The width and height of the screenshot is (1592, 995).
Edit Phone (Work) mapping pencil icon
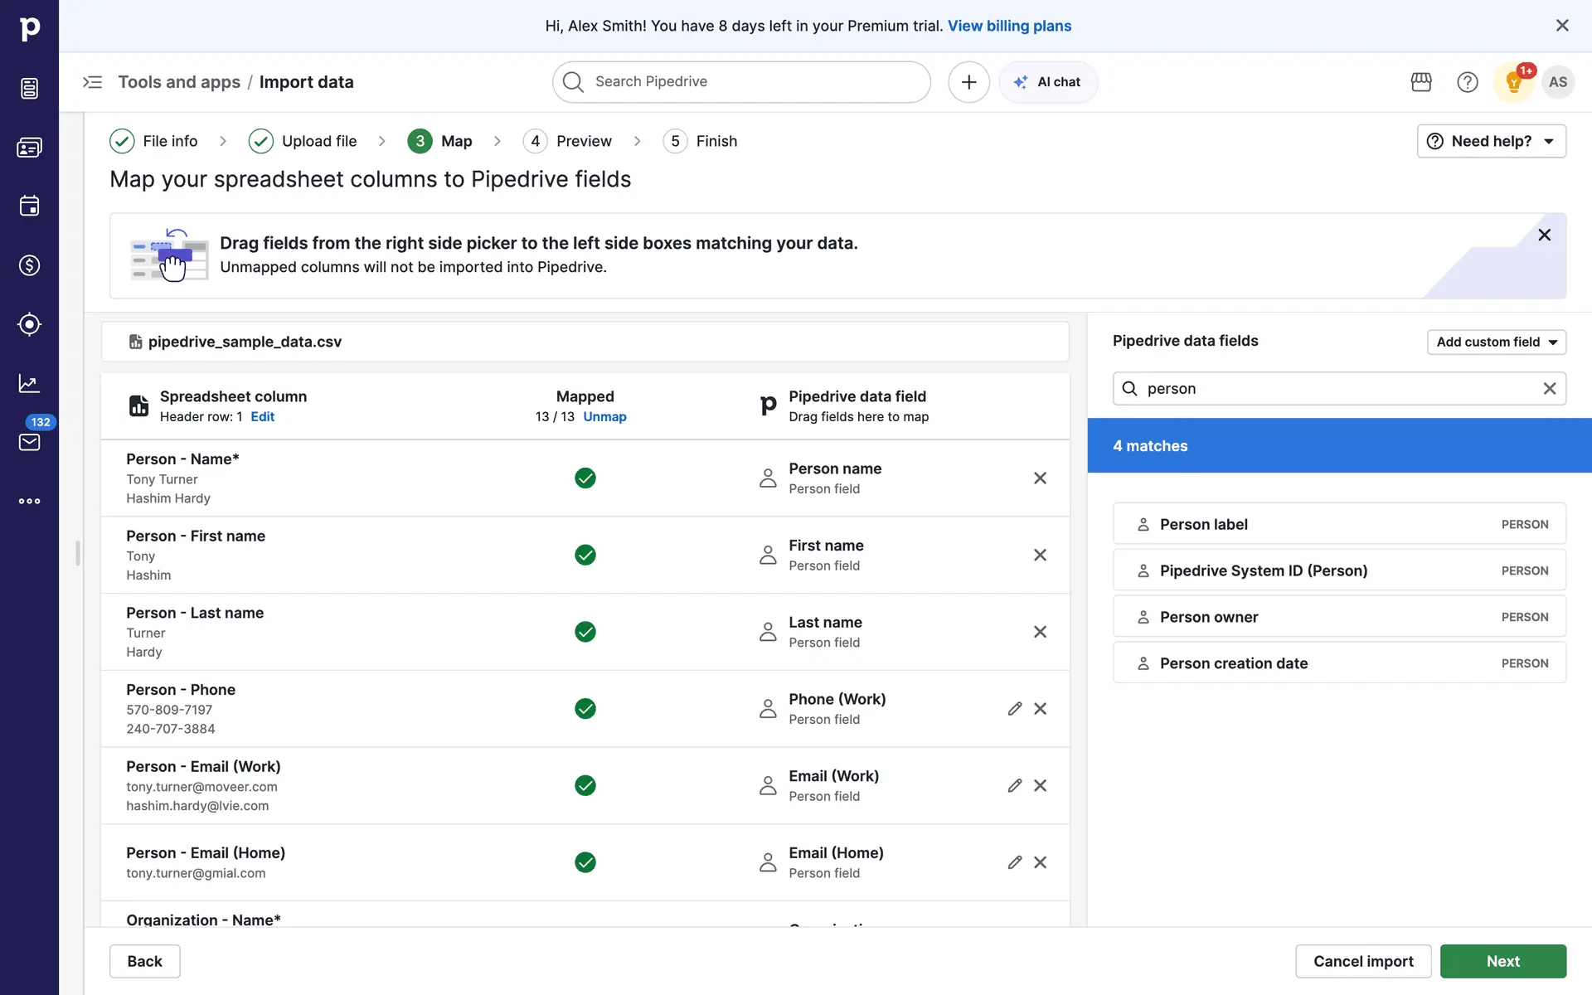pos(1014,709)
